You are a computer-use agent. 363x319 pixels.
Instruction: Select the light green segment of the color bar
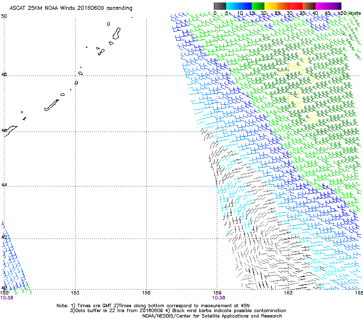tap(258, 6)
